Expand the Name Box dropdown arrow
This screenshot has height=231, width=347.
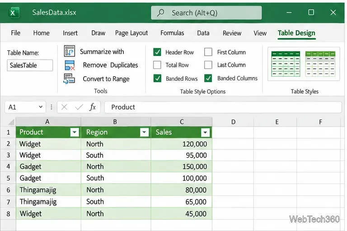(41, 107)
